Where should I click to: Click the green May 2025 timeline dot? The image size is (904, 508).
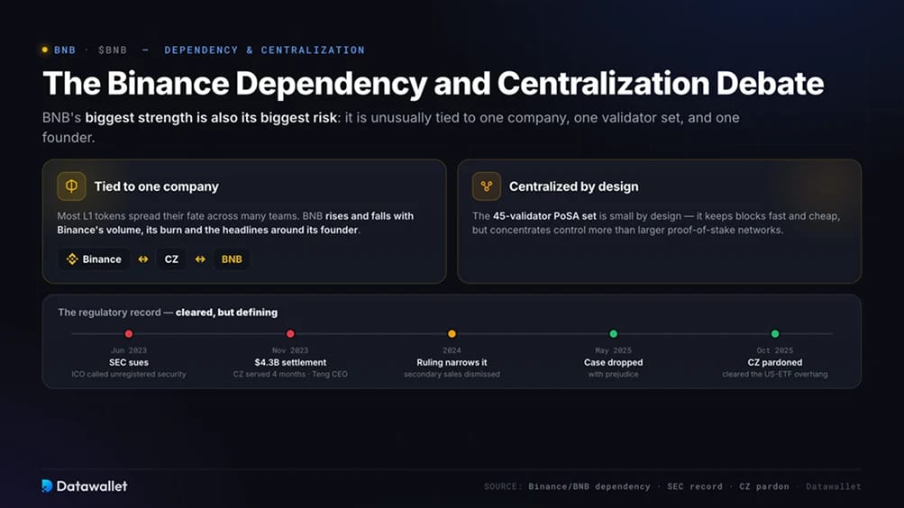coord(614,334)
